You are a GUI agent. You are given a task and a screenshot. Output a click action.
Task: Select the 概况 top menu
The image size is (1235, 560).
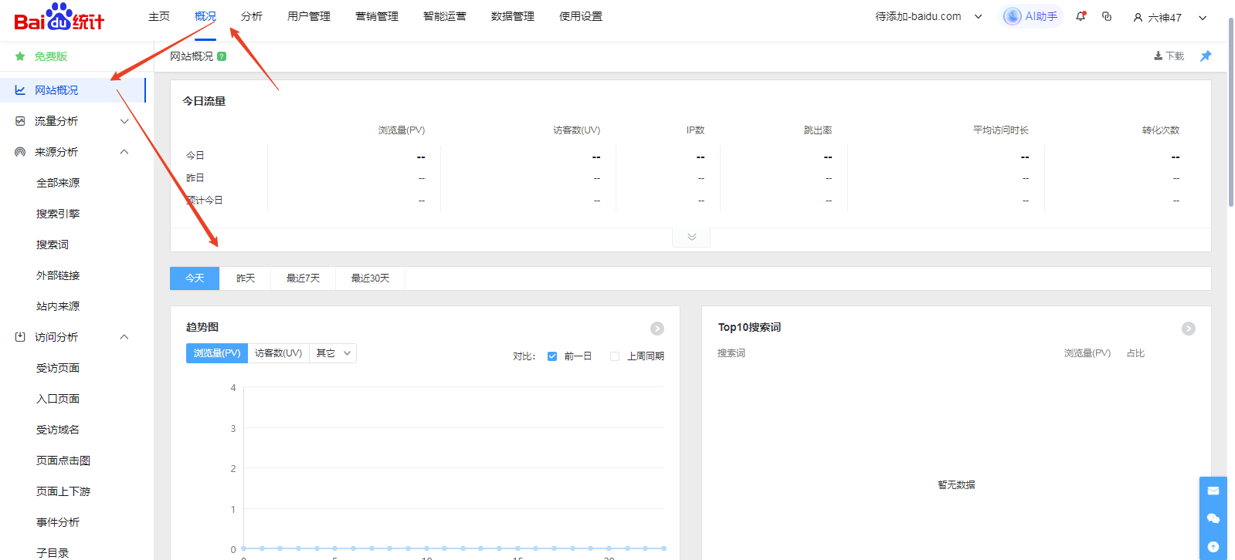pyautogui.click(x=205, y=16)
